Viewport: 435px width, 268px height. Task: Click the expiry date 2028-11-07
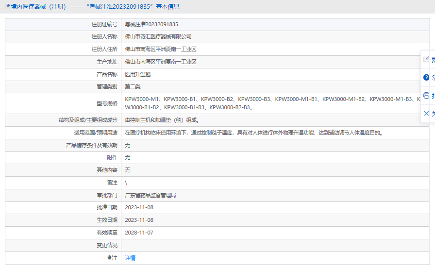[x=139, y=233]
